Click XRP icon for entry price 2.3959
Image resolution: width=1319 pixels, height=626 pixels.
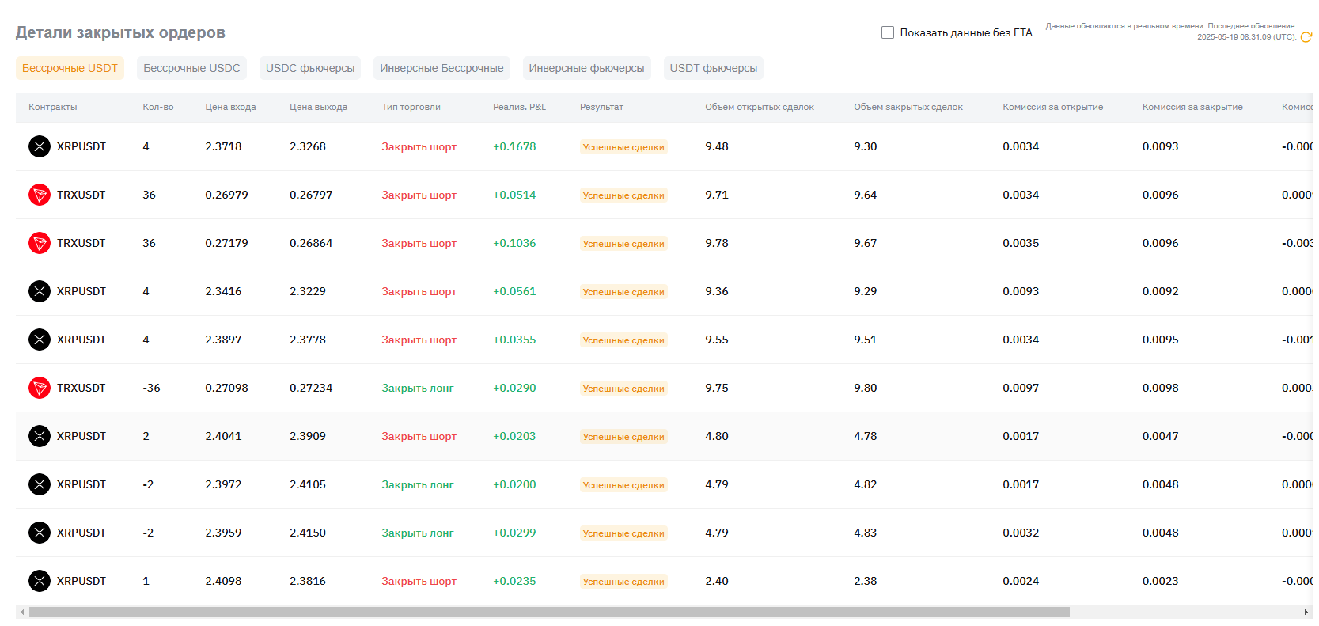(40, 533)
